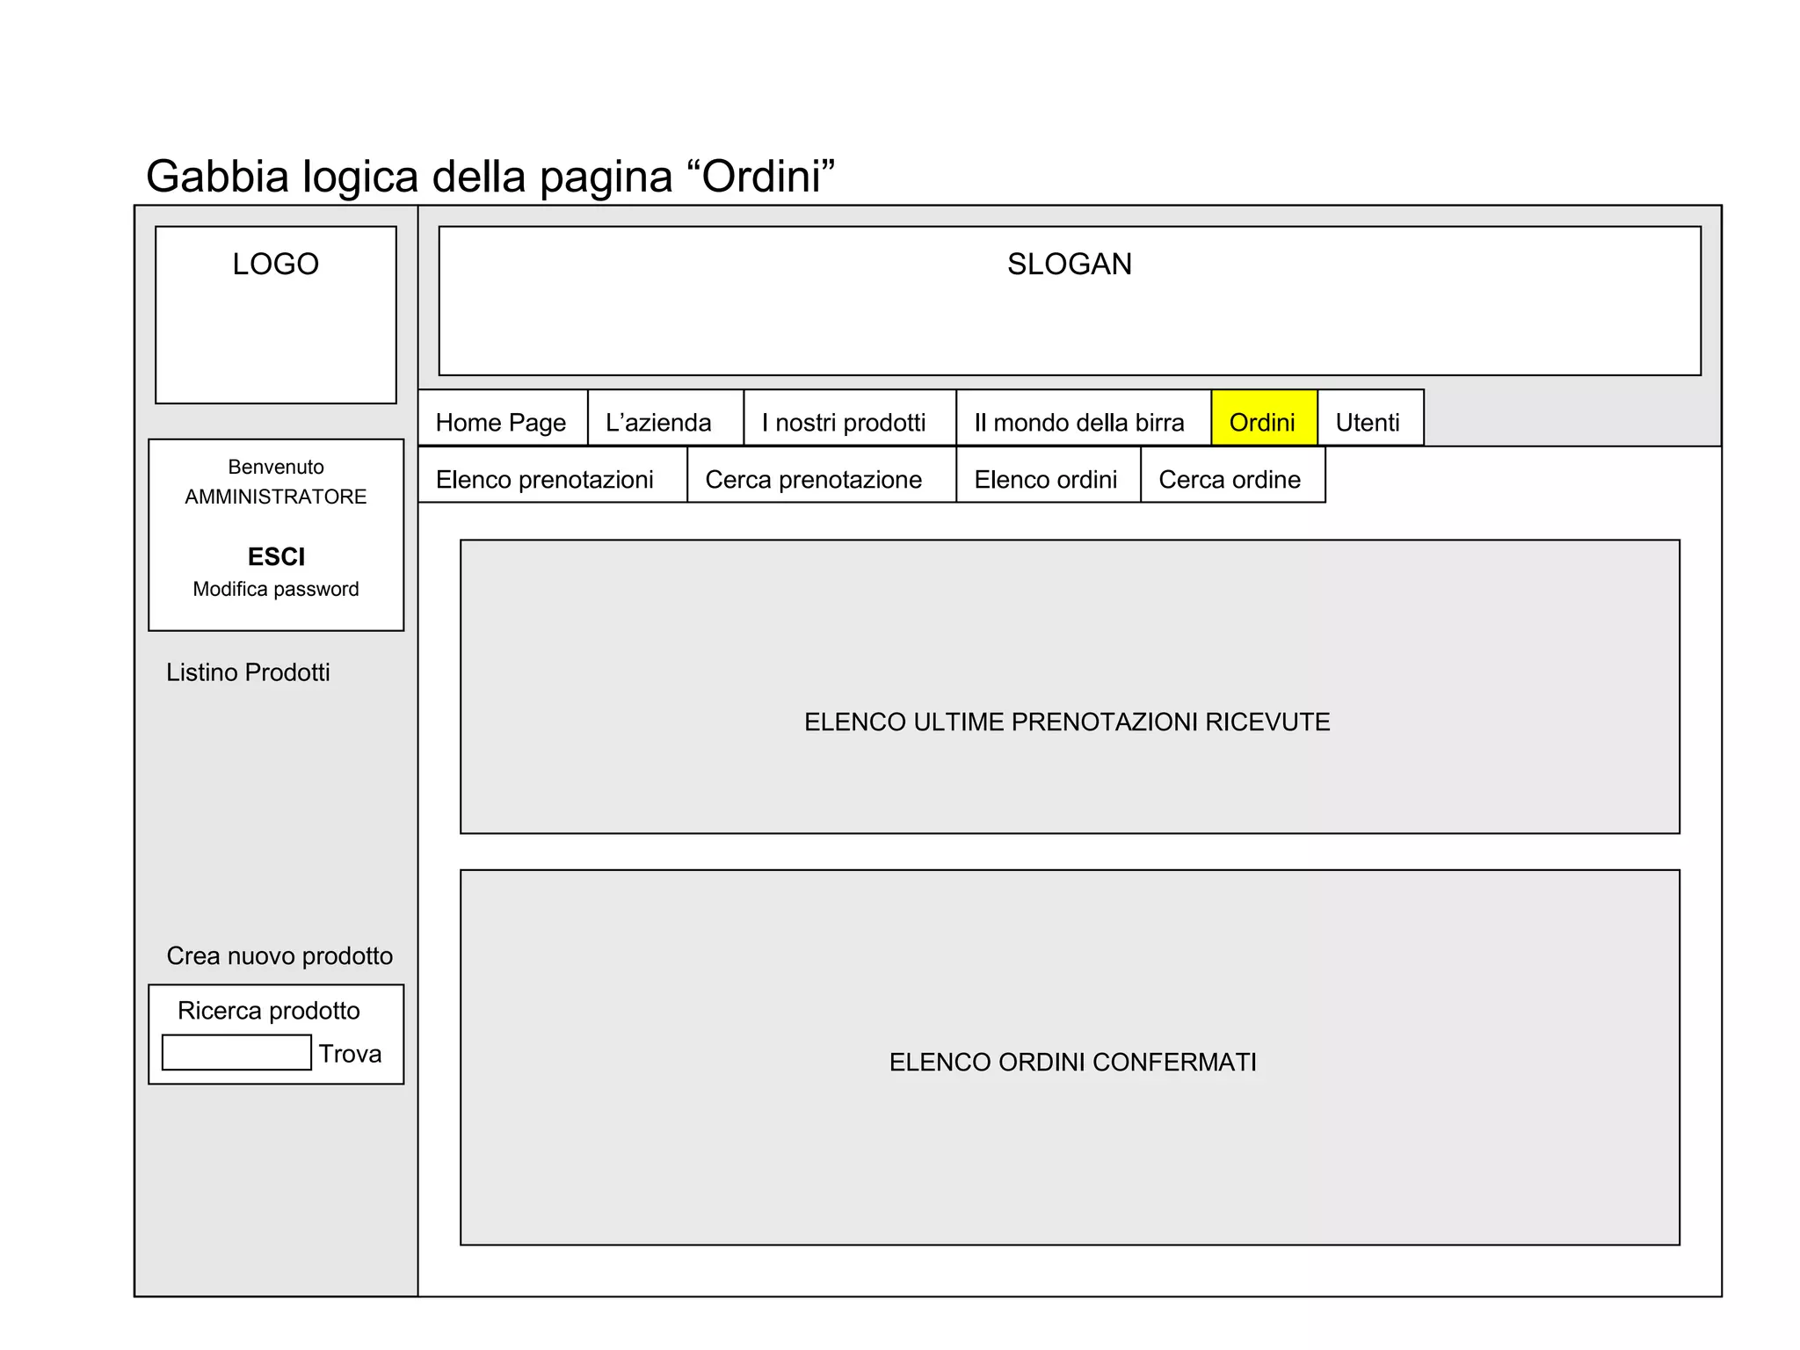Click the SLOGAN banner area
Screen dimensions: 1800x1350
point(1070,301)
